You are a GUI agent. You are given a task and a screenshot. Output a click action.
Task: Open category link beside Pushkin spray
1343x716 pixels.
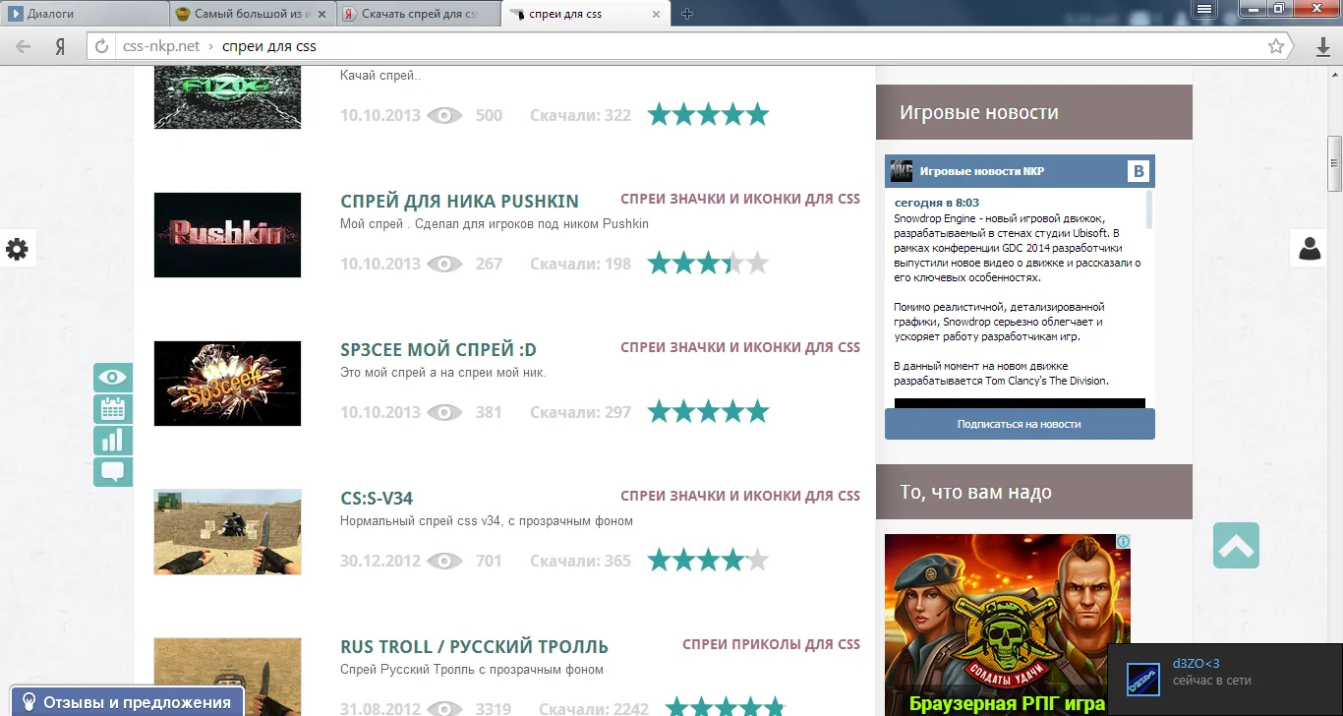tap(740, 199)
